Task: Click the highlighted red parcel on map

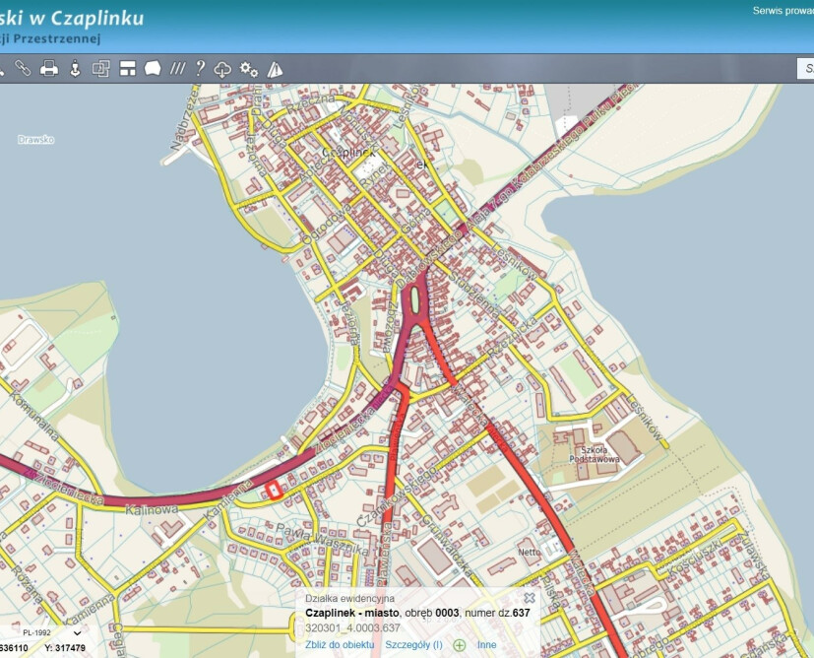Action: pyautogui.click(x=274, y=490)
